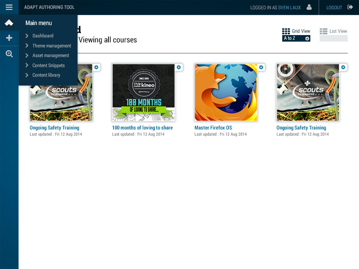Click the logout arrow icon

[x=350, y=7]
